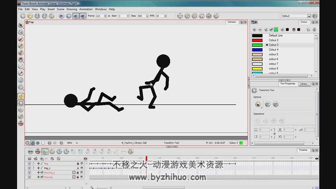Select the Brush tool in sidebar
The image size is (336, 189).
(21, 39)
